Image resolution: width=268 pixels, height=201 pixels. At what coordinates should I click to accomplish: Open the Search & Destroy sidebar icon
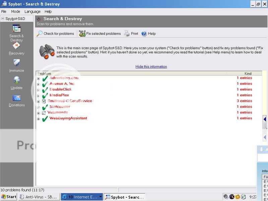(16, 28)
